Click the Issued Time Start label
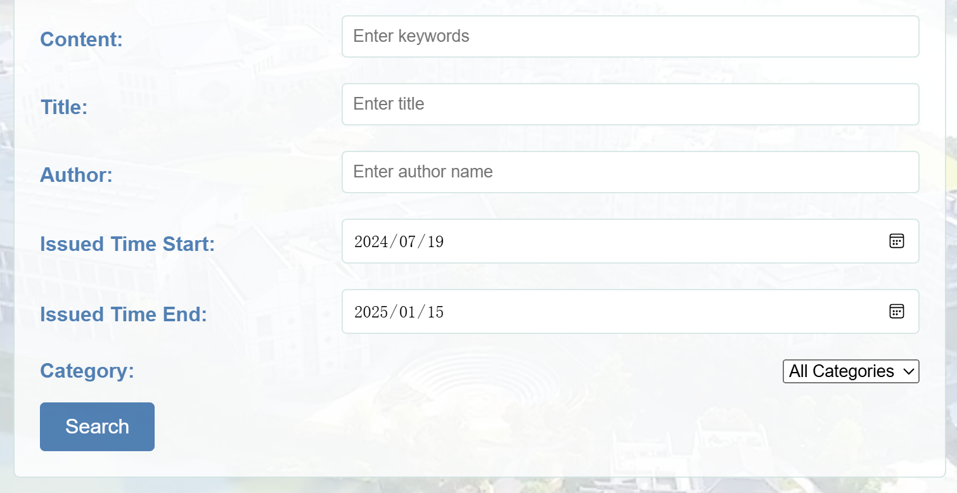 pos(127,244)
